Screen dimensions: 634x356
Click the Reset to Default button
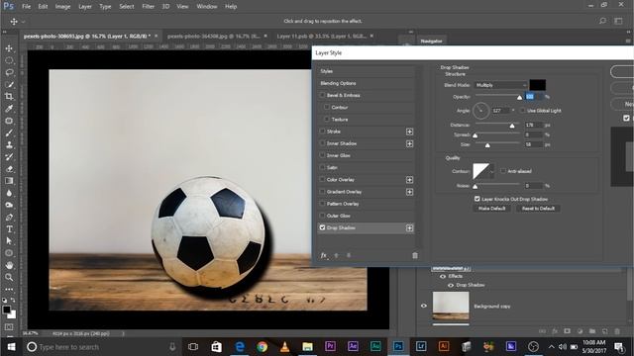click(x=538, y=209)
